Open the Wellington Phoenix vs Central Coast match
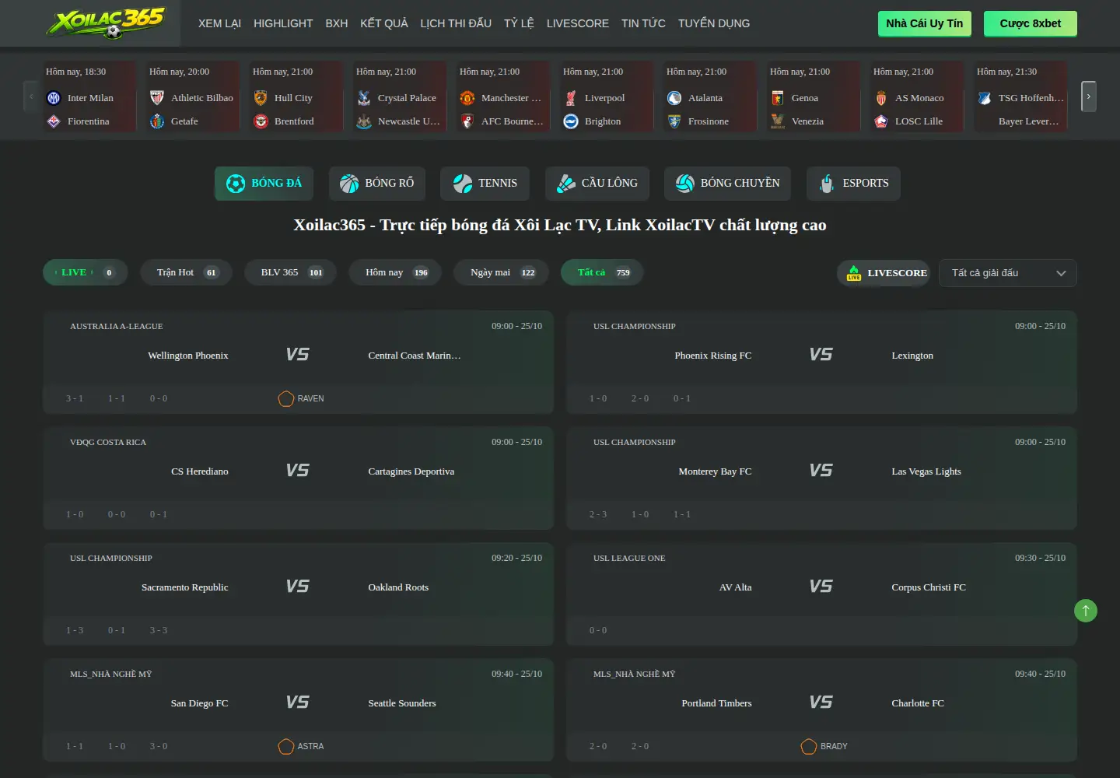 [298, 363]
